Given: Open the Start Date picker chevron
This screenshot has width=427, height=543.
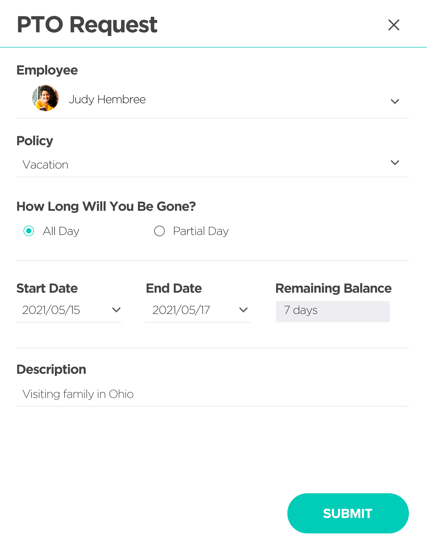Looking at the screenshot, I should click(x=116, y=310).
